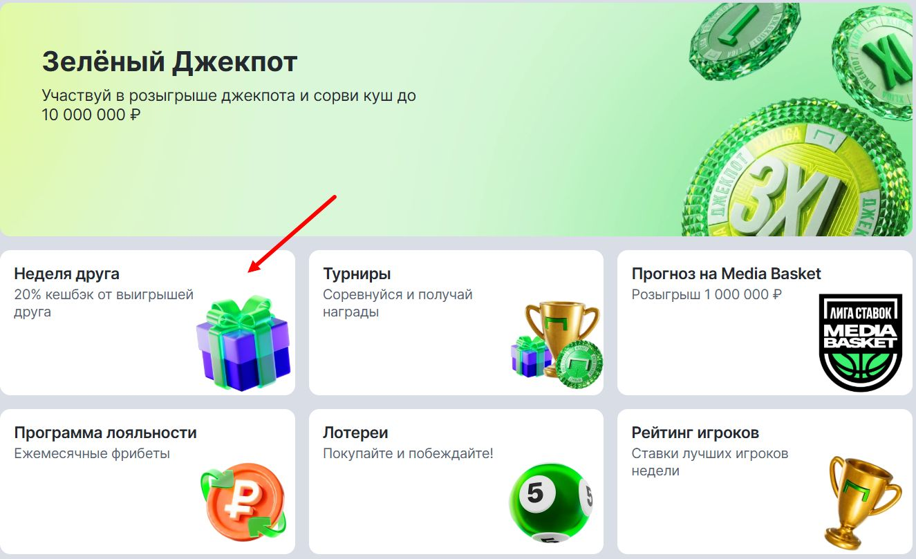Click jackpot description mentioning 10 000 000 ₽
The width and height of the screenshot is (916, 559).
pos(229,104)
